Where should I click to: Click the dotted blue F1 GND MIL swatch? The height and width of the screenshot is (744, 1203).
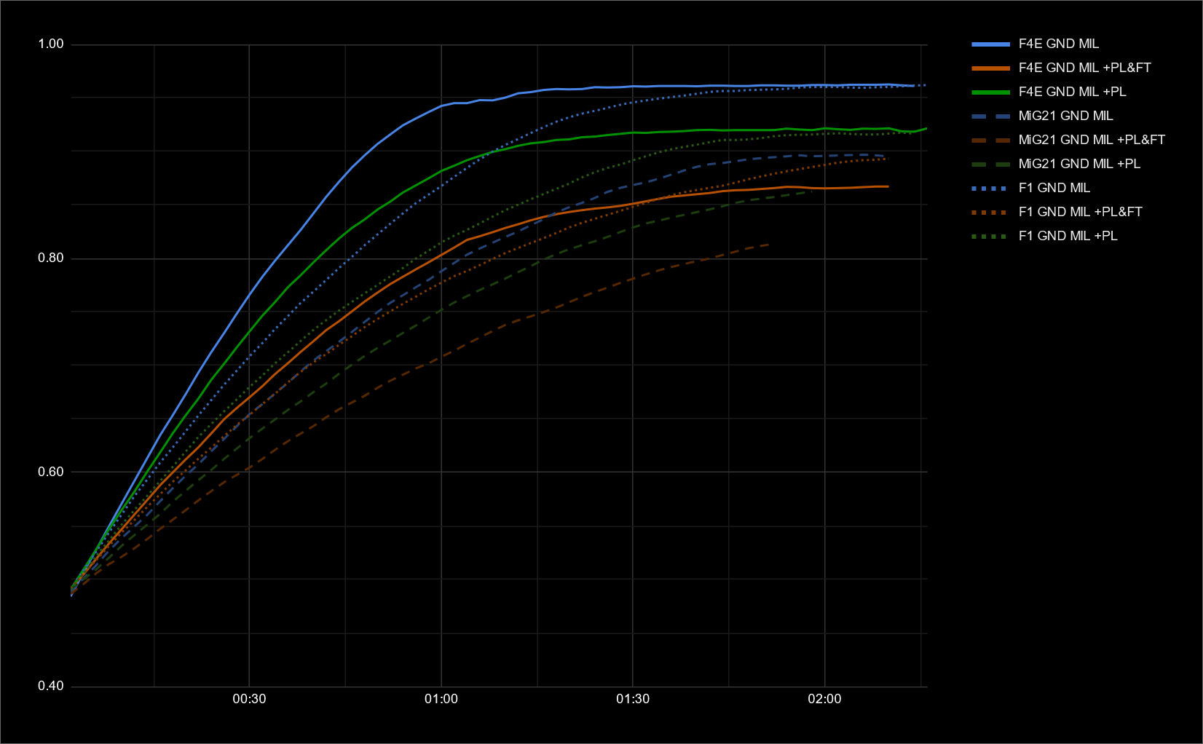[x=990, y=188]
